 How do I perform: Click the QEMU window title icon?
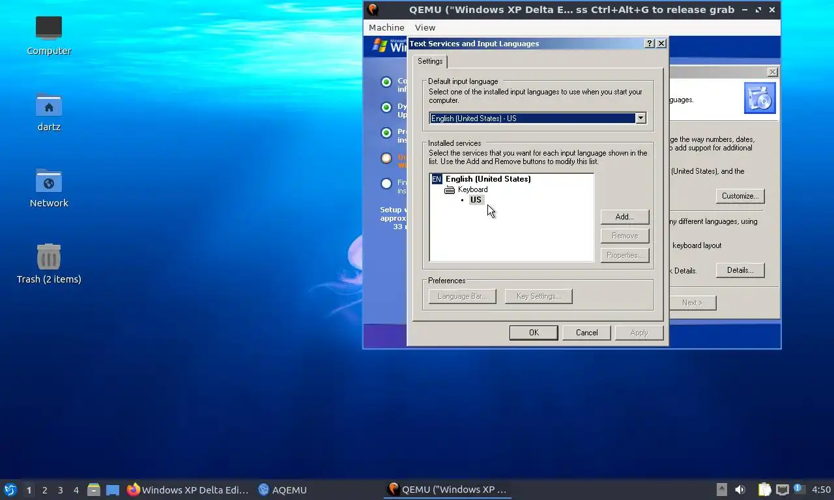pyautogui.click(x=373, y=9)
